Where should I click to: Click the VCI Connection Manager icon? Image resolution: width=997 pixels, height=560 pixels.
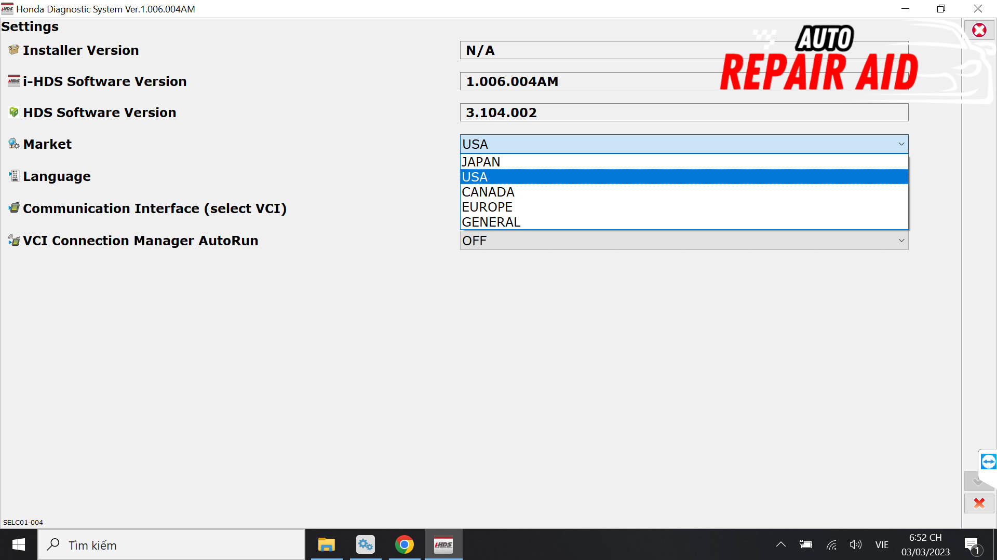coord(14,240)
